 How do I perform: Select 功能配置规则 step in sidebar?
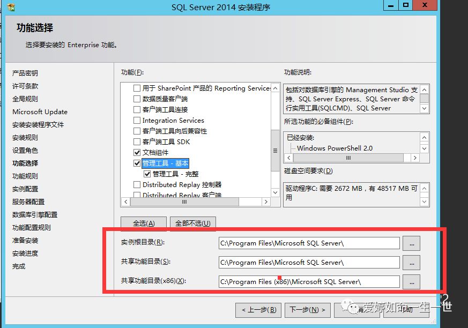click(32, 227)
